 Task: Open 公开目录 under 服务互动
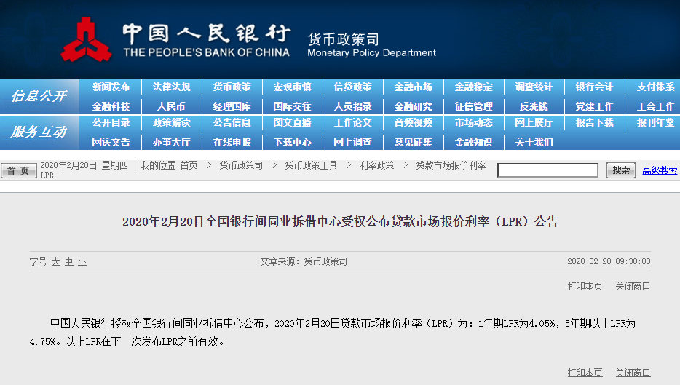click(111, 123)
